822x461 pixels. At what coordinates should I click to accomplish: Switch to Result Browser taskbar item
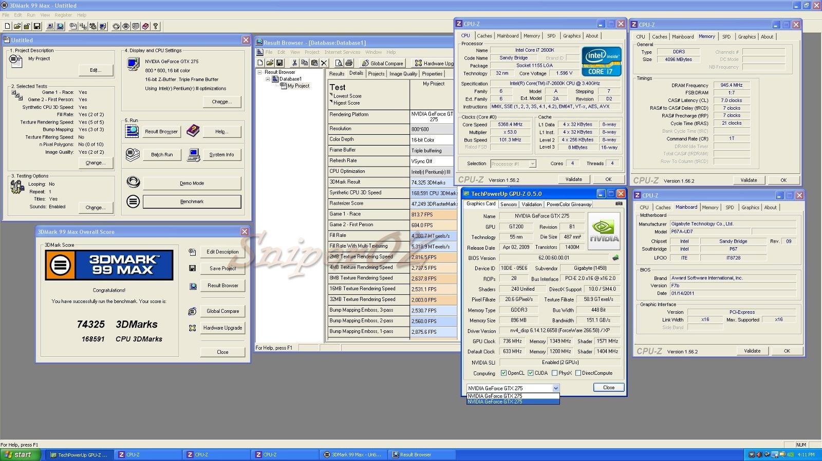(x=421, y=455)
